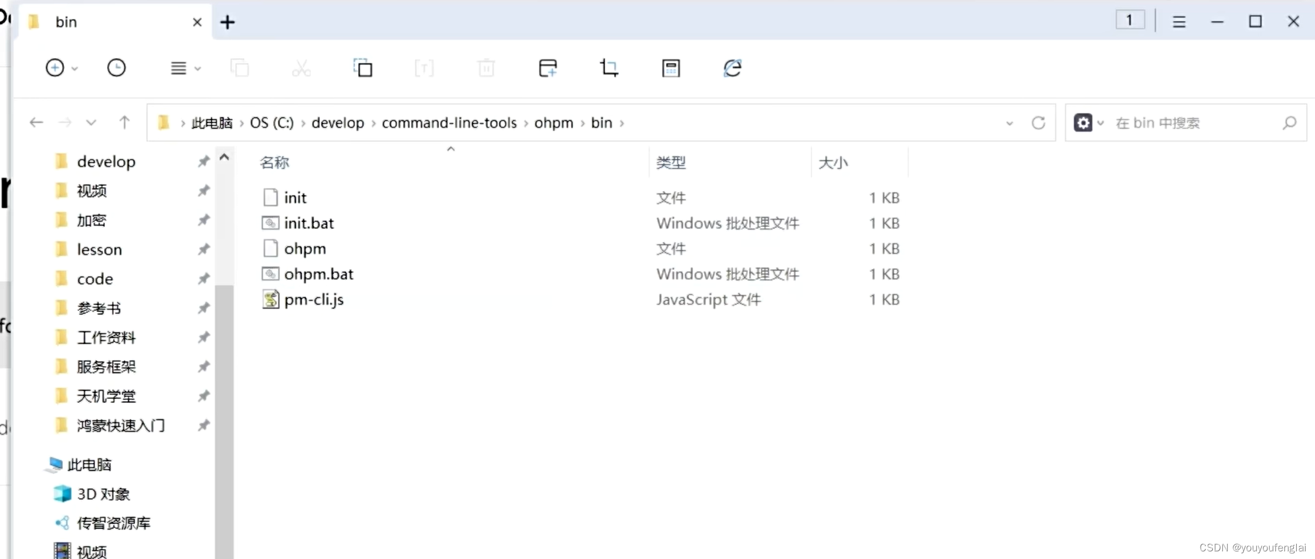The height and width of the screenshot is (559, 1315).
Task: Go forward with the right arrow
Action: point(64,123)
